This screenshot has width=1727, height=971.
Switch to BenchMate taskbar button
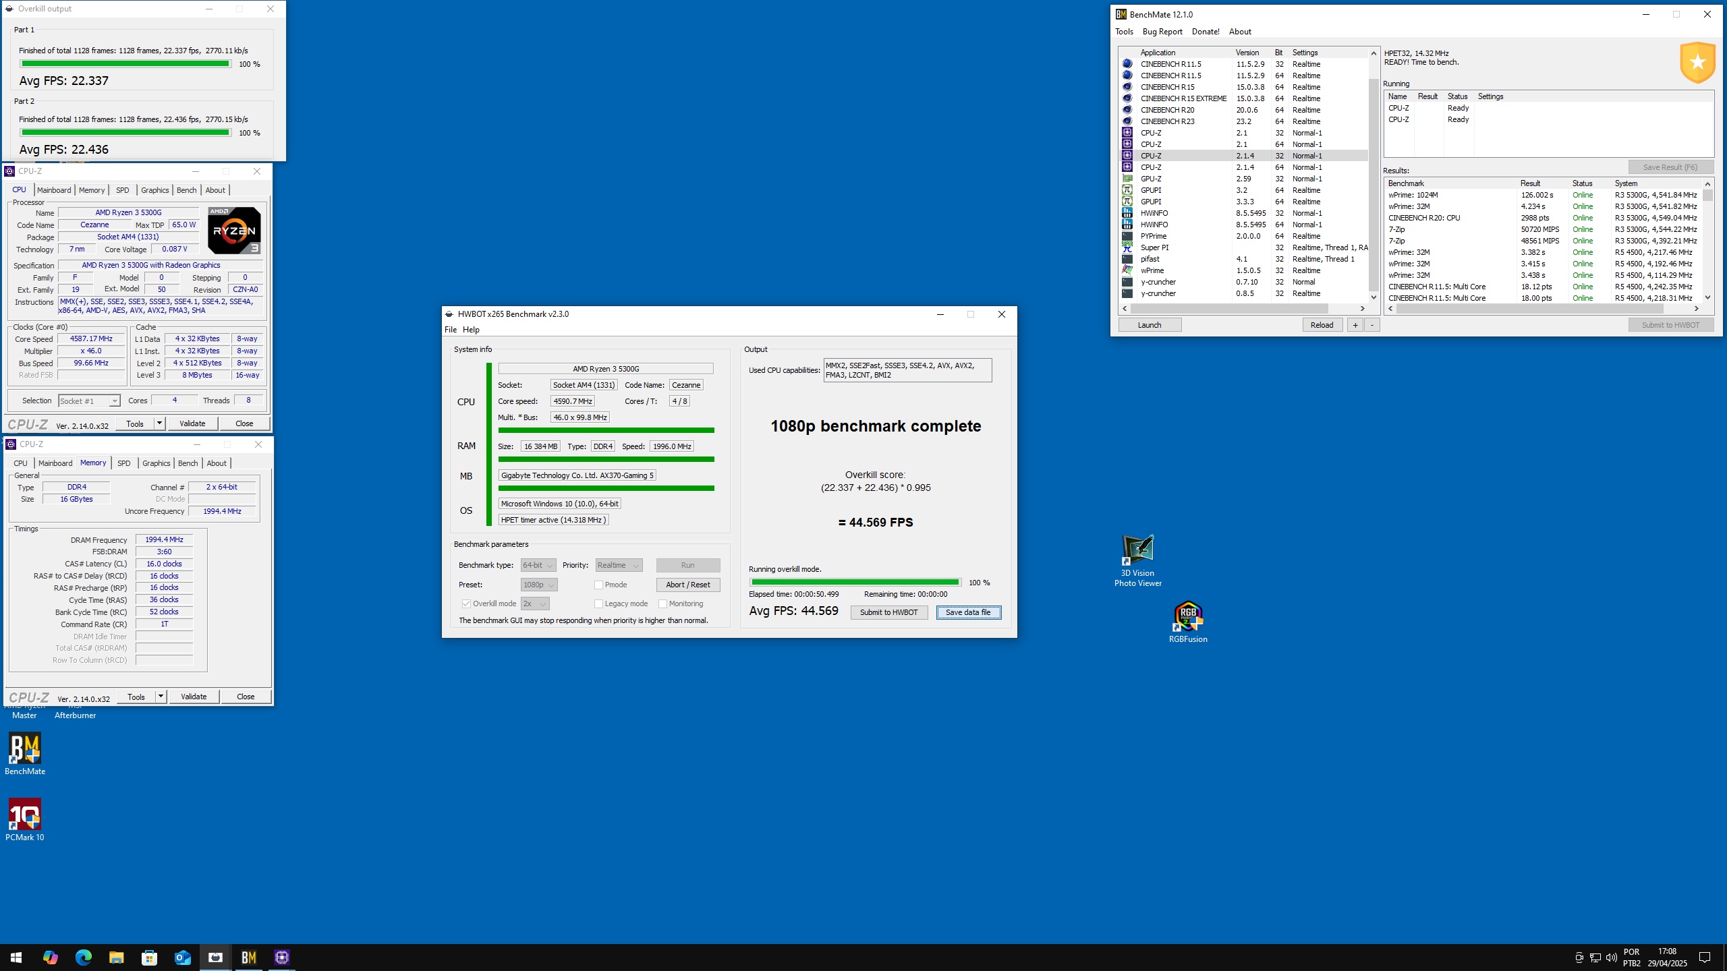click(248, 958)
